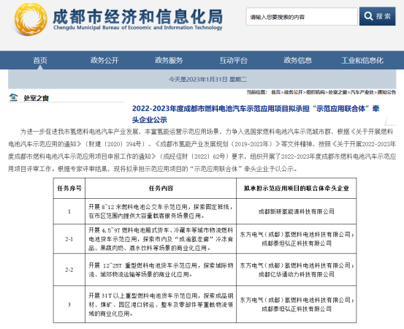Click task content about 31T以上重型货车
This screenshot has height=329, width=404.
click(x=161, y=304)
